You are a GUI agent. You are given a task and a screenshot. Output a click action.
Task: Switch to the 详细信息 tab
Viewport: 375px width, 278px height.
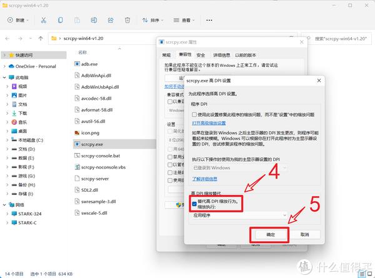pos(221,55)
